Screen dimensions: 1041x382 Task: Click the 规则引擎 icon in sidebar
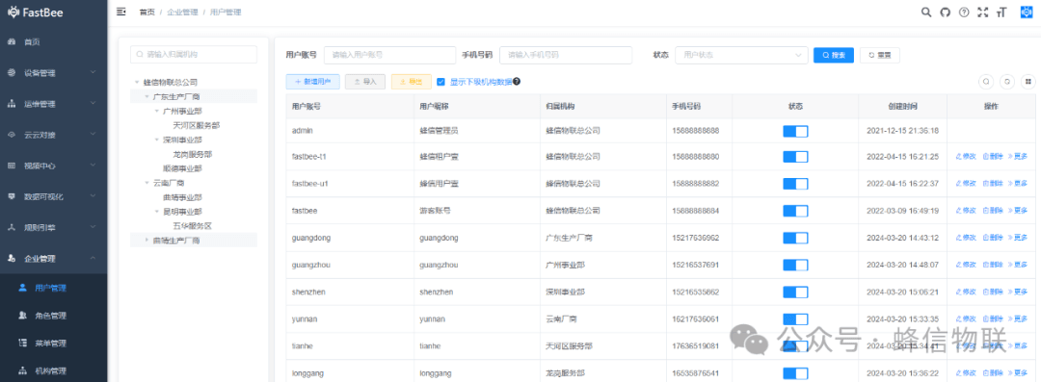pyautogui.click(x=12, y=227)
